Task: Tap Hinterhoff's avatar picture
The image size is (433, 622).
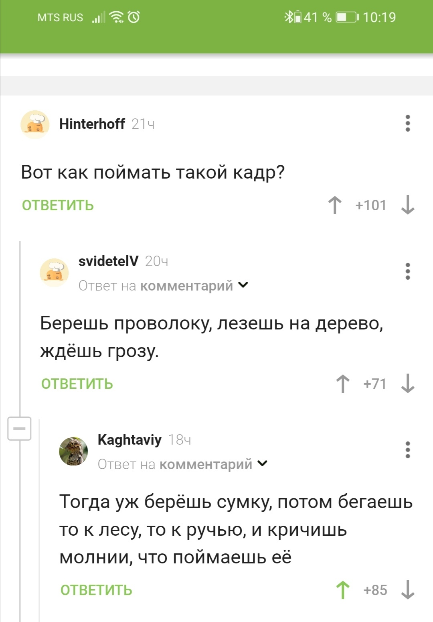Action: (x=35, y=124)
